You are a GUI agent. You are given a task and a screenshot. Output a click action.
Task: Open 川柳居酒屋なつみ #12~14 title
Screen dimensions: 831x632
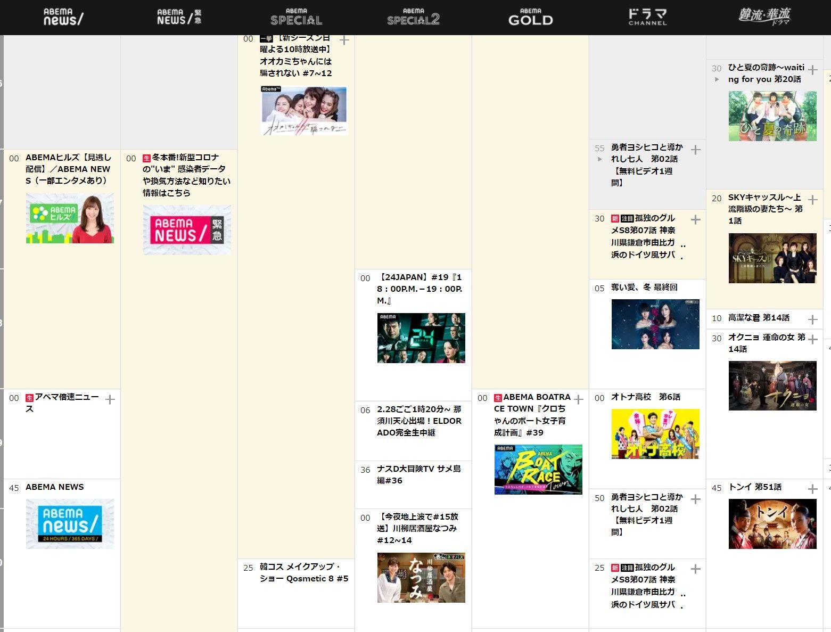coord(418,529)
